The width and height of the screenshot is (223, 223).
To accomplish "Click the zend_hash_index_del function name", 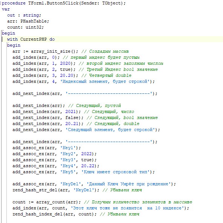I will [37, 214].
